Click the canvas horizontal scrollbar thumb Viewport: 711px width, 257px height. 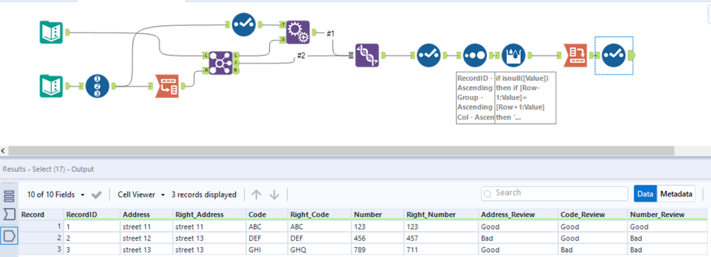pyautogui.click(x=341, y=151)
